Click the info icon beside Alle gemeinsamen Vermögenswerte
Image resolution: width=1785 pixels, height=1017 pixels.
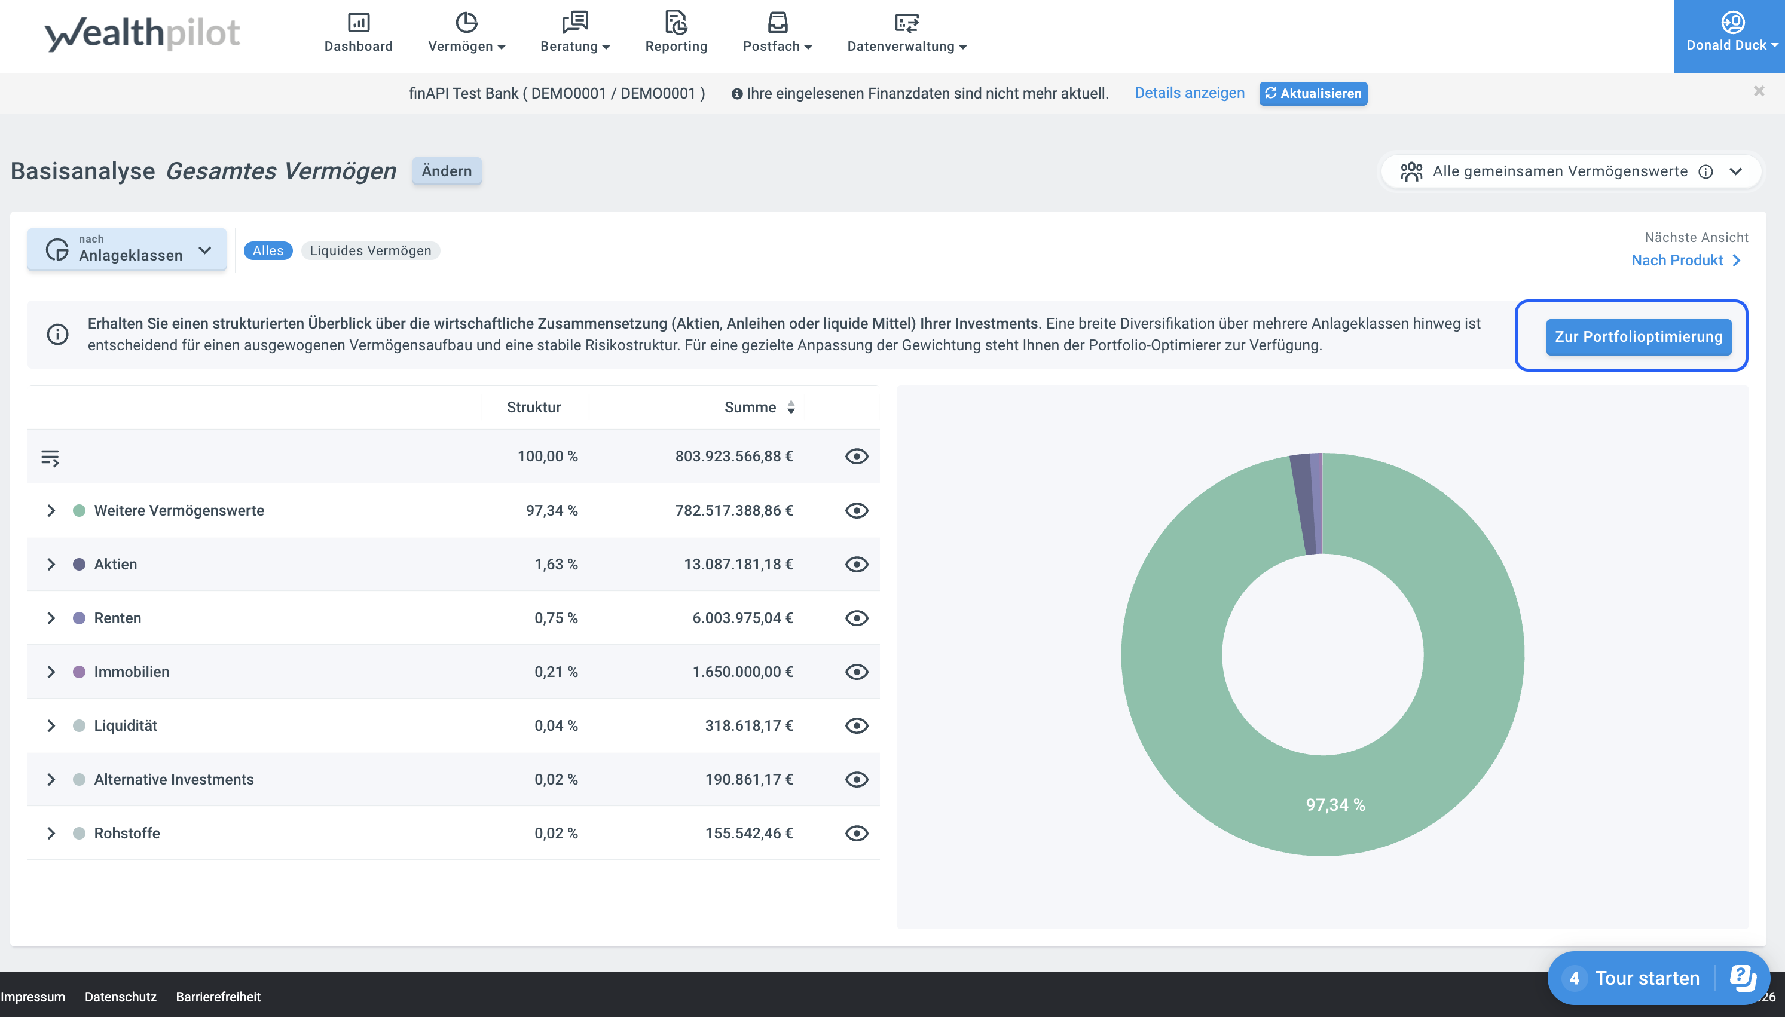[1705, 172]
